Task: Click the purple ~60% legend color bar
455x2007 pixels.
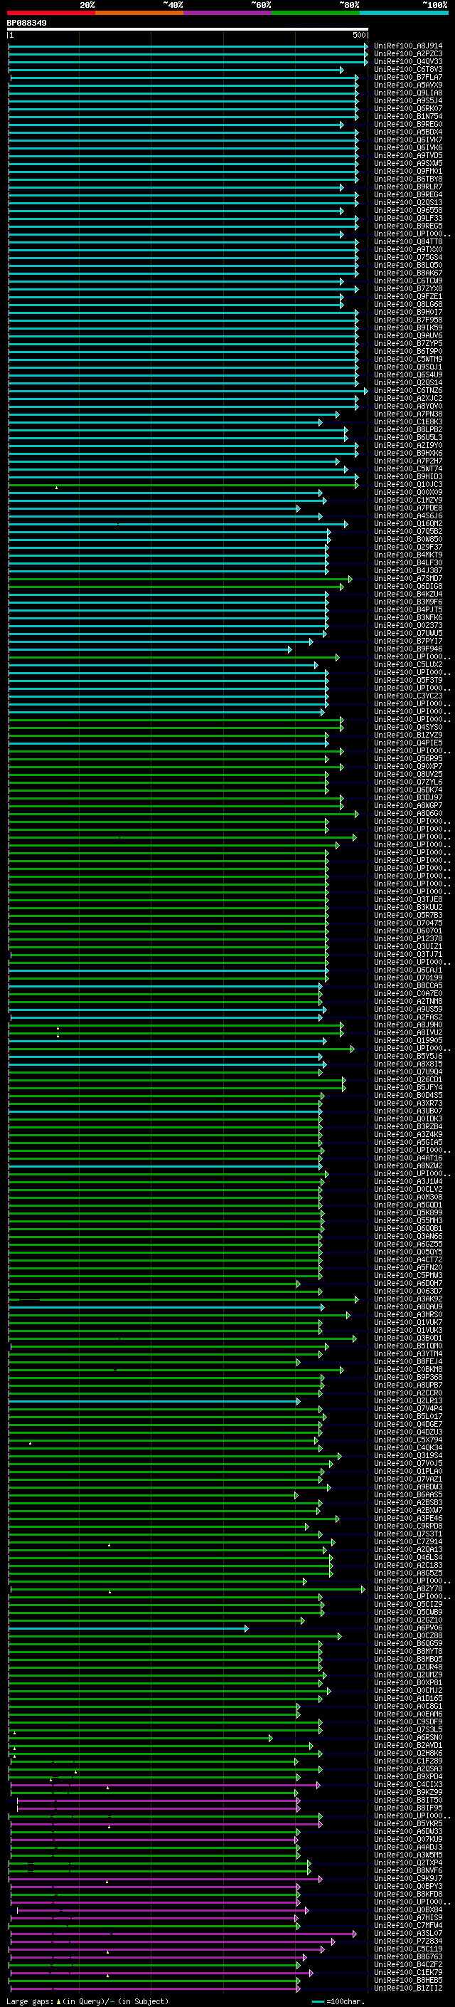Action: [228, 13]
